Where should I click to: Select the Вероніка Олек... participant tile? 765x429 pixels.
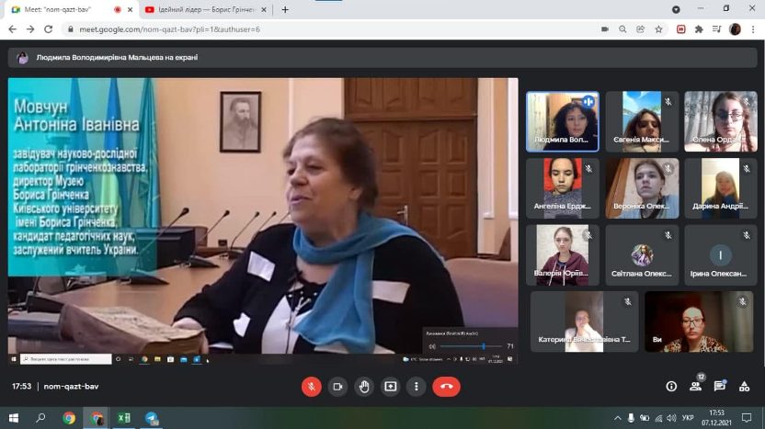tap(642, 188)
